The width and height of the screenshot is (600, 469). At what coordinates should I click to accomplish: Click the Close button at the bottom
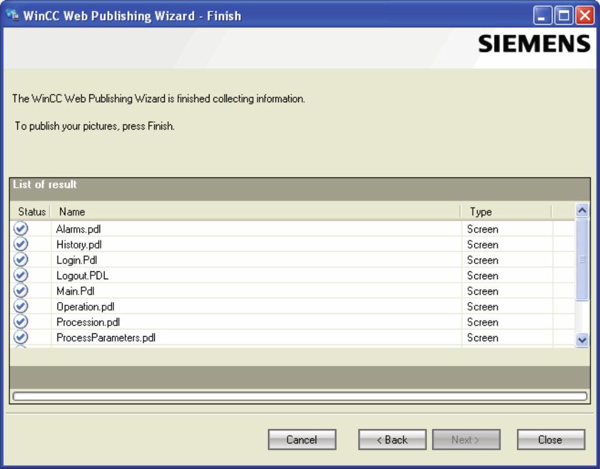coord(550,439)
